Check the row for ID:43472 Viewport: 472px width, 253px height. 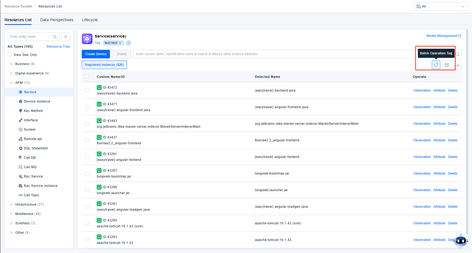click(87, 90)
